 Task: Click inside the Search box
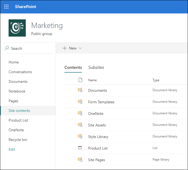click(x=28, y=48)
